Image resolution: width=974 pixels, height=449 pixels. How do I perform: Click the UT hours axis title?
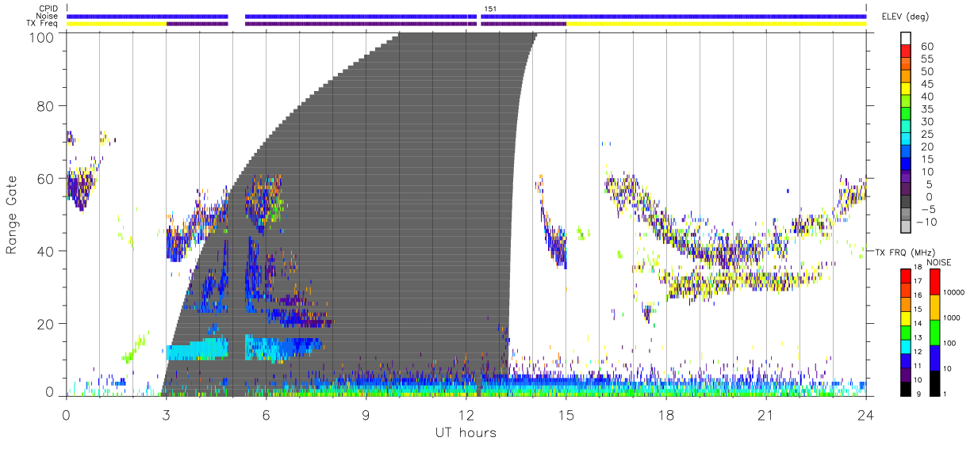point(465,433)
